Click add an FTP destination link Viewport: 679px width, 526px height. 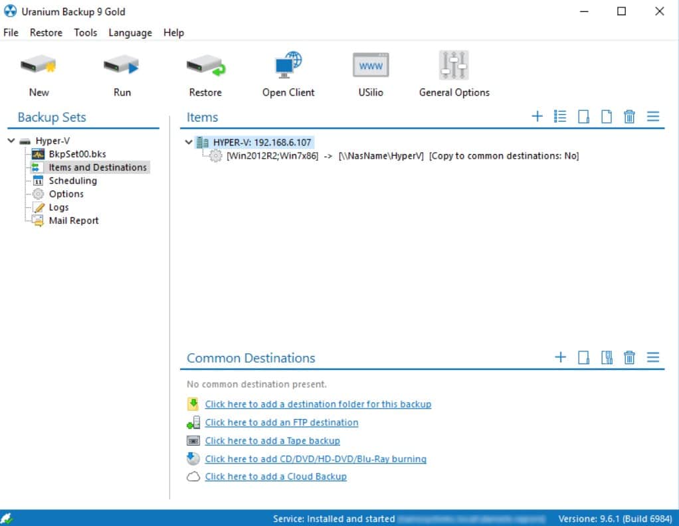[281, 422]
